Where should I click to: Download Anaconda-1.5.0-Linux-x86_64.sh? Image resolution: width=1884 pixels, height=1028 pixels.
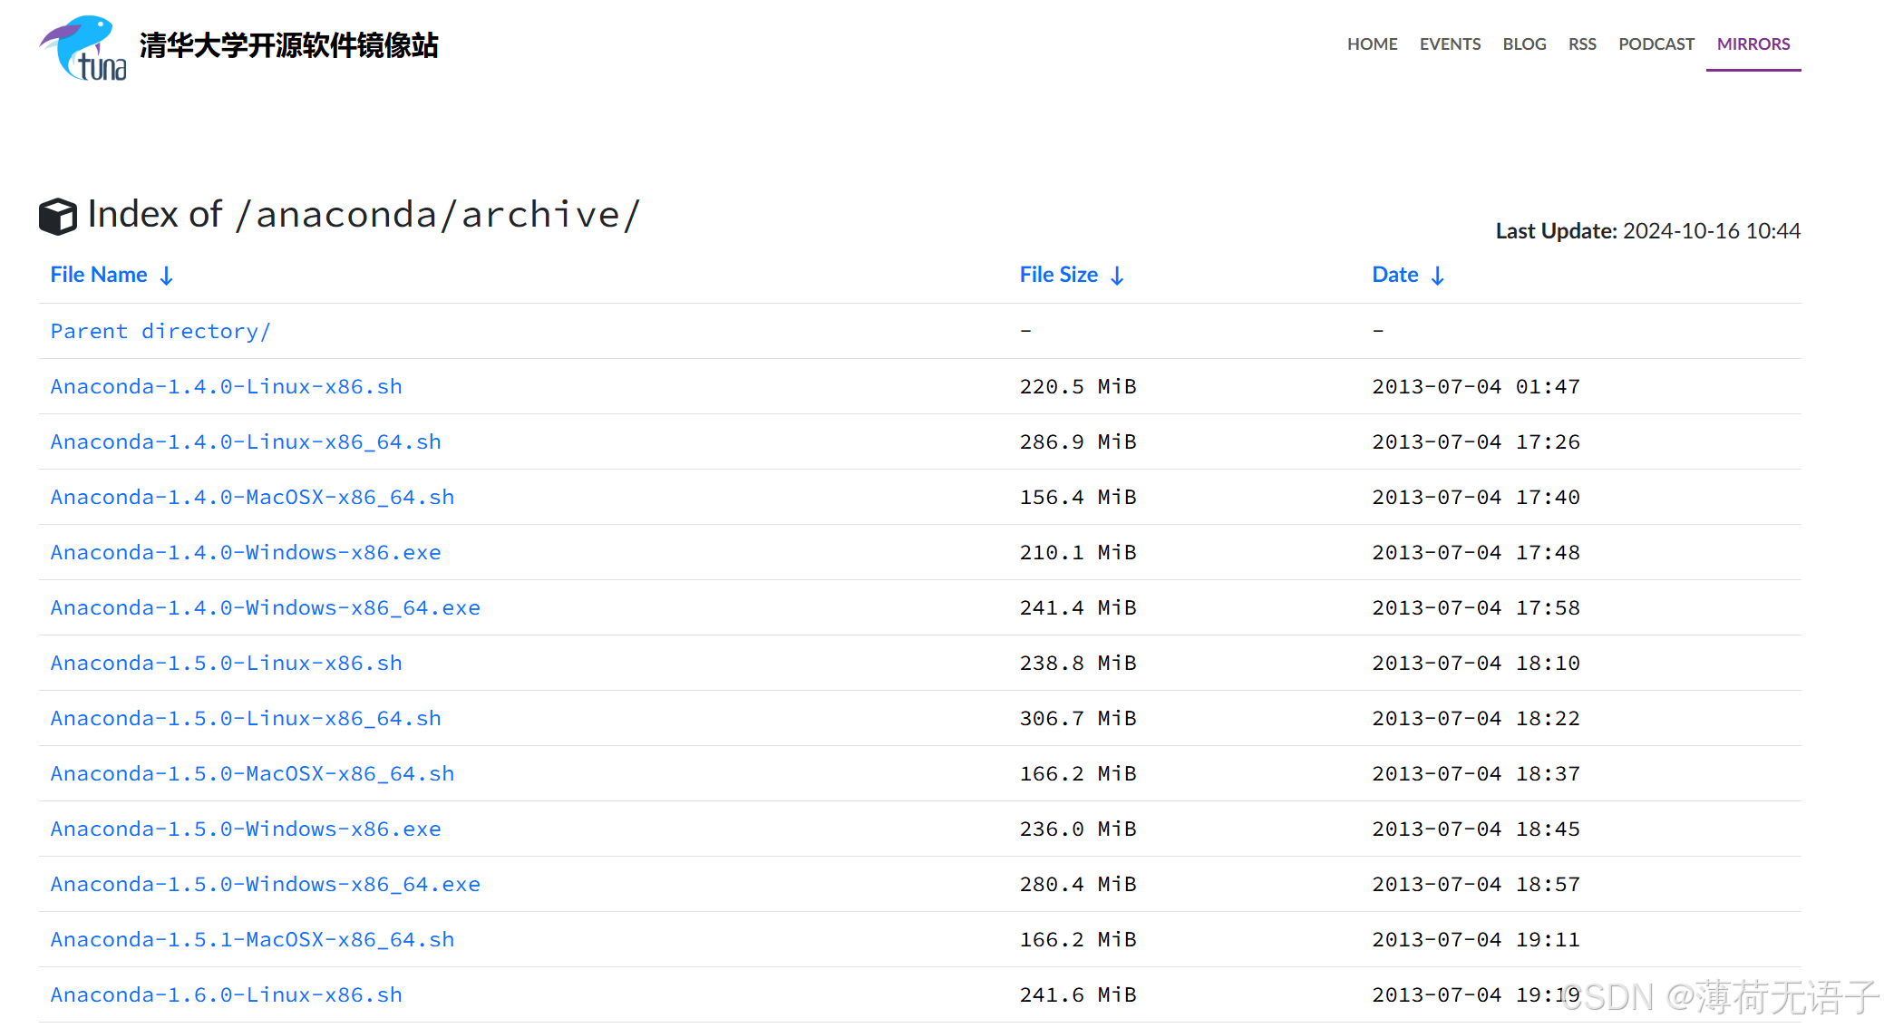click(x=246, y=719)
